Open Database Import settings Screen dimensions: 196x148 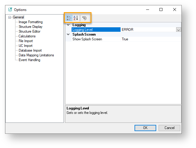(x=30, y=50)
